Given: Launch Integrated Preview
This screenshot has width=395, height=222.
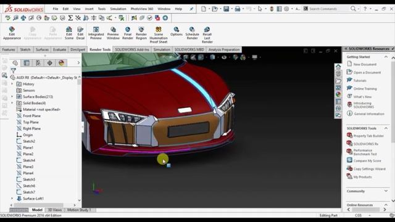Looking at the screenshot, I should [x=96, y=33].
